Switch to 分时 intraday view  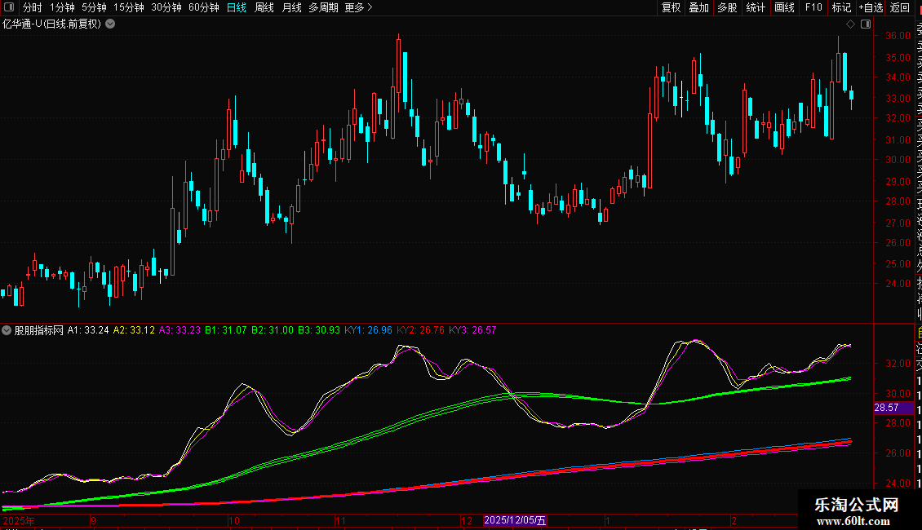(x=33, y=8)
